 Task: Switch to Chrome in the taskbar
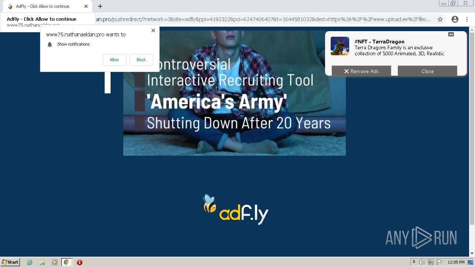tap(66, 262)
